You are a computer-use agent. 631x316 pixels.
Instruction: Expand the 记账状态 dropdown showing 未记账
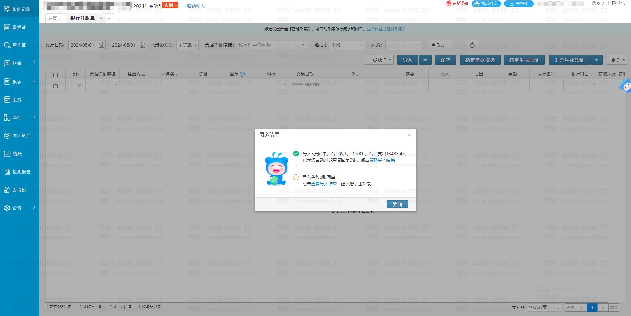pos(187,45)
